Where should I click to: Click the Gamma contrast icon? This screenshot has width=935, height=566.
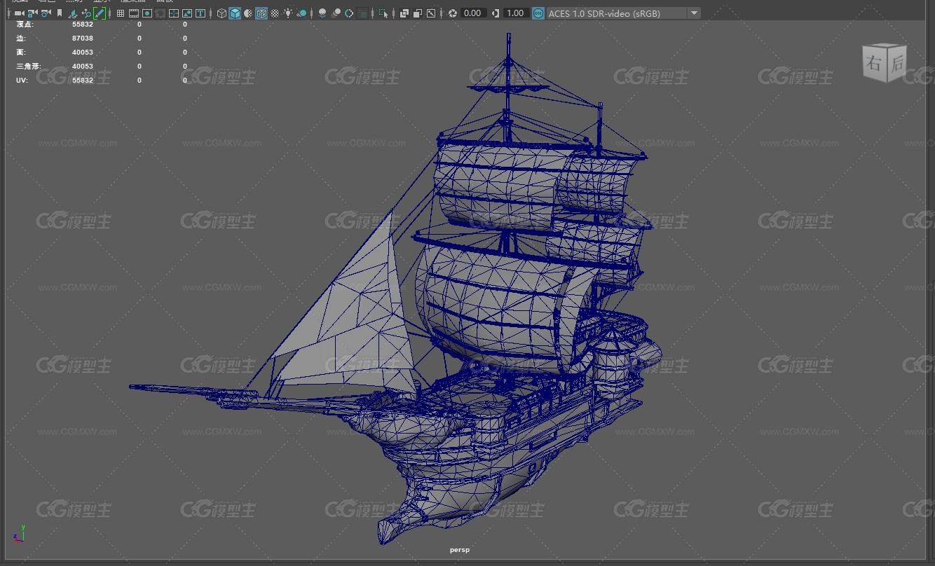pyautogui.click(x=496, y=13)
